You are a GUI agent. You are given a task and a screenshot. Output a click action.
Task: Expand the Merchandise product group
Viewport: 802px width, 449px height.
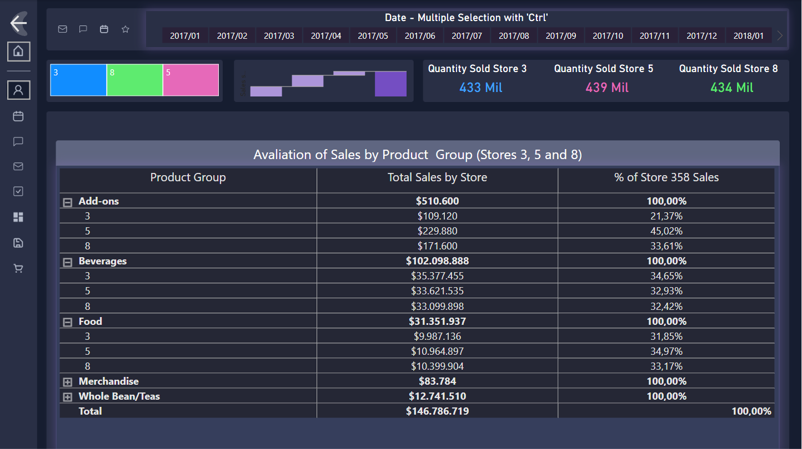pos(68,382)
